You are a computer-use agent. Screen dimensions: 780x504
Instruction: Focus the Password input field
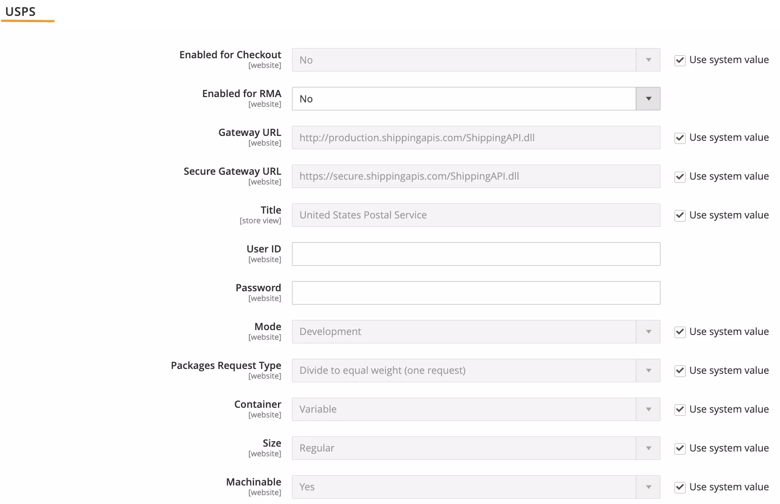(476, 293)
